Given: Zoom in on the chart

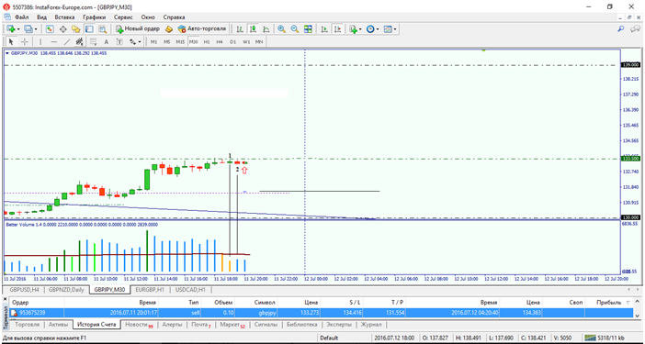Looking at the screenshot, I should 281,29.
